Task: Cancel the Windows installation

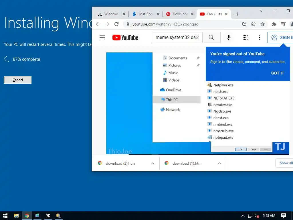Action: (18, 80)
